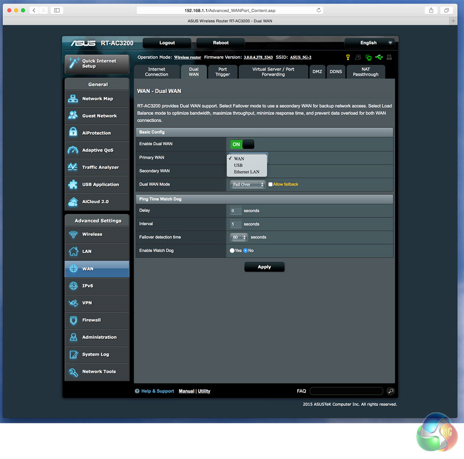Click the Apply button
The height and width of the screenshot is (459, 464).
point(264,267)
